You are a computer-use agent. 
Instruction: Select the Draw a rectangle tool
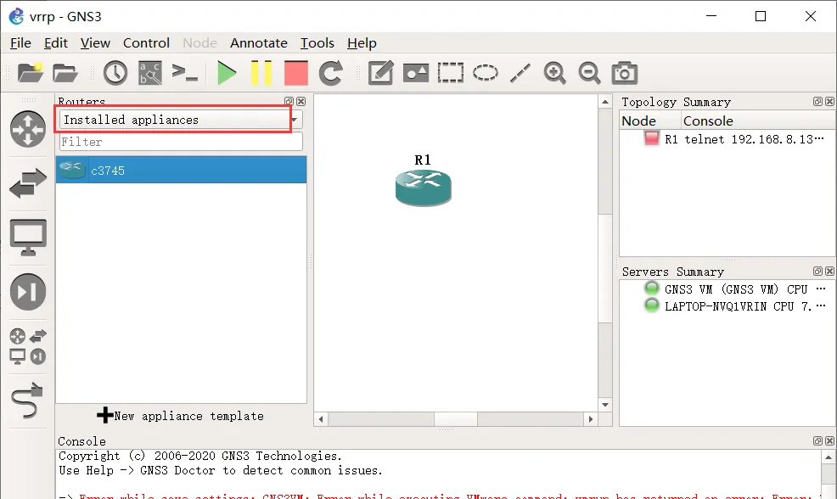coord(451,73)
